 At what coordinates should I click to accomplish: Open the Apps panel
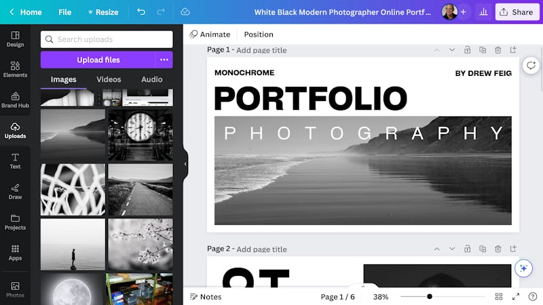point(15,252)
